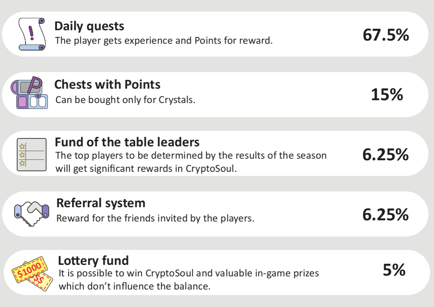
Task: Click the Daily quests scroll icon
Action: [32, 34]
